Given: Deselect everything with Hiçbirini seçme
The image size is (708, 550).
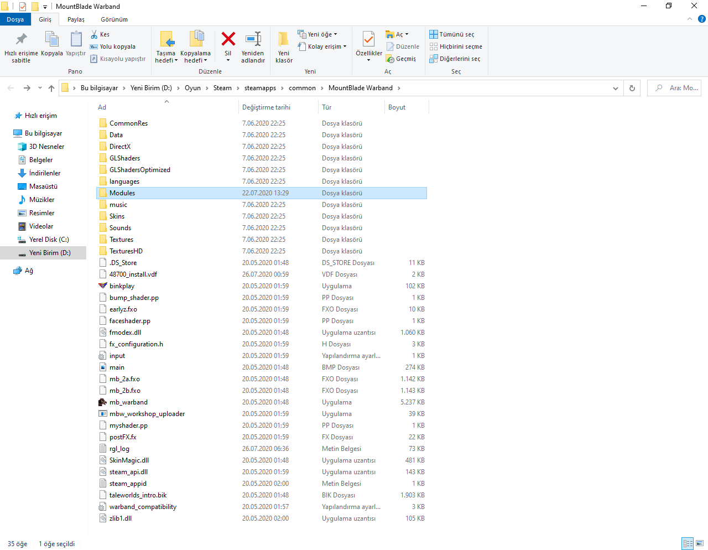Looking at the screenshot, I should pos(456,46).
